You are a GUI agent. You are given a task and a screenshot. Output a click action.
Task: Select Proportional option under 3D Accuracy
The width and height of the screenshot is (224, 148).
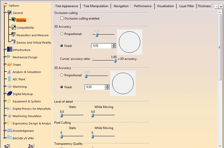point(62,34)
